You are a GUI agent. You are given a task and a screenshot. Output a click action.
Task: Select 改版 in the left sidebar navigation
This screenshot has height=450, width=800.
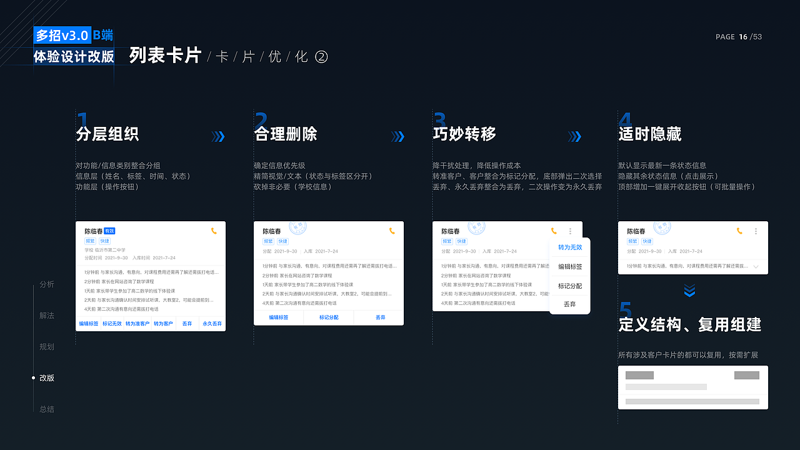(x=47, y=377)
